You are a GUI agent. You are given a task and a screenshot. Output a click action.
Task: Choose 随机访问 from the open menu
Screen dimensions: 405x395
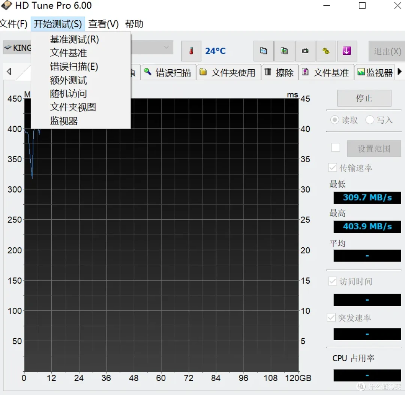(69, 93)
